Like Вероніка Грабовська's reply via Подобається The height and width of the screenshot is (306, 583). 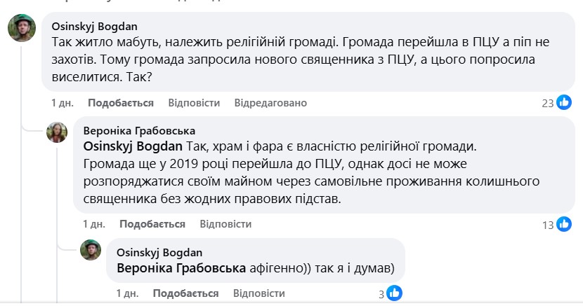(152, 224)
